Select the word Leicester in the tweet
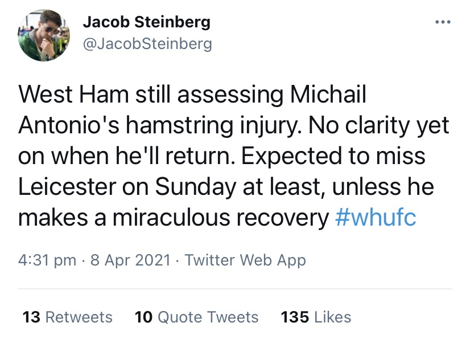Viewport: 470px width, 339px height. click(67, 186)
